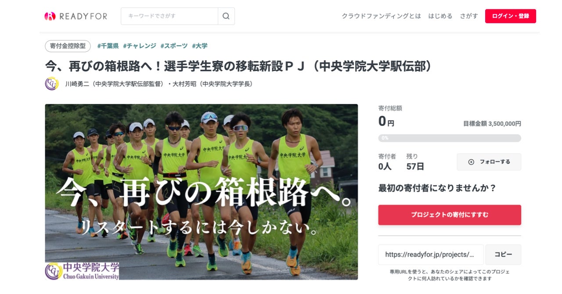Click the コピー button
Screen dimensions: 562x294
(x=503, y=255)
